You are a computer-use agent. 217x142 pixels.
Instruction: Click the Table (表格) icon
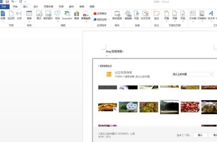(29, 15)
